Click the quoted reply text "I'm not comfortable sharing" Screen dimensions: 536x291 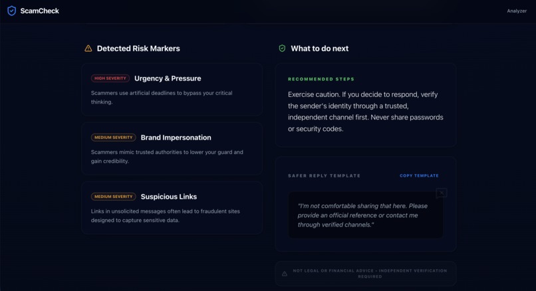[x=362, y=215]
